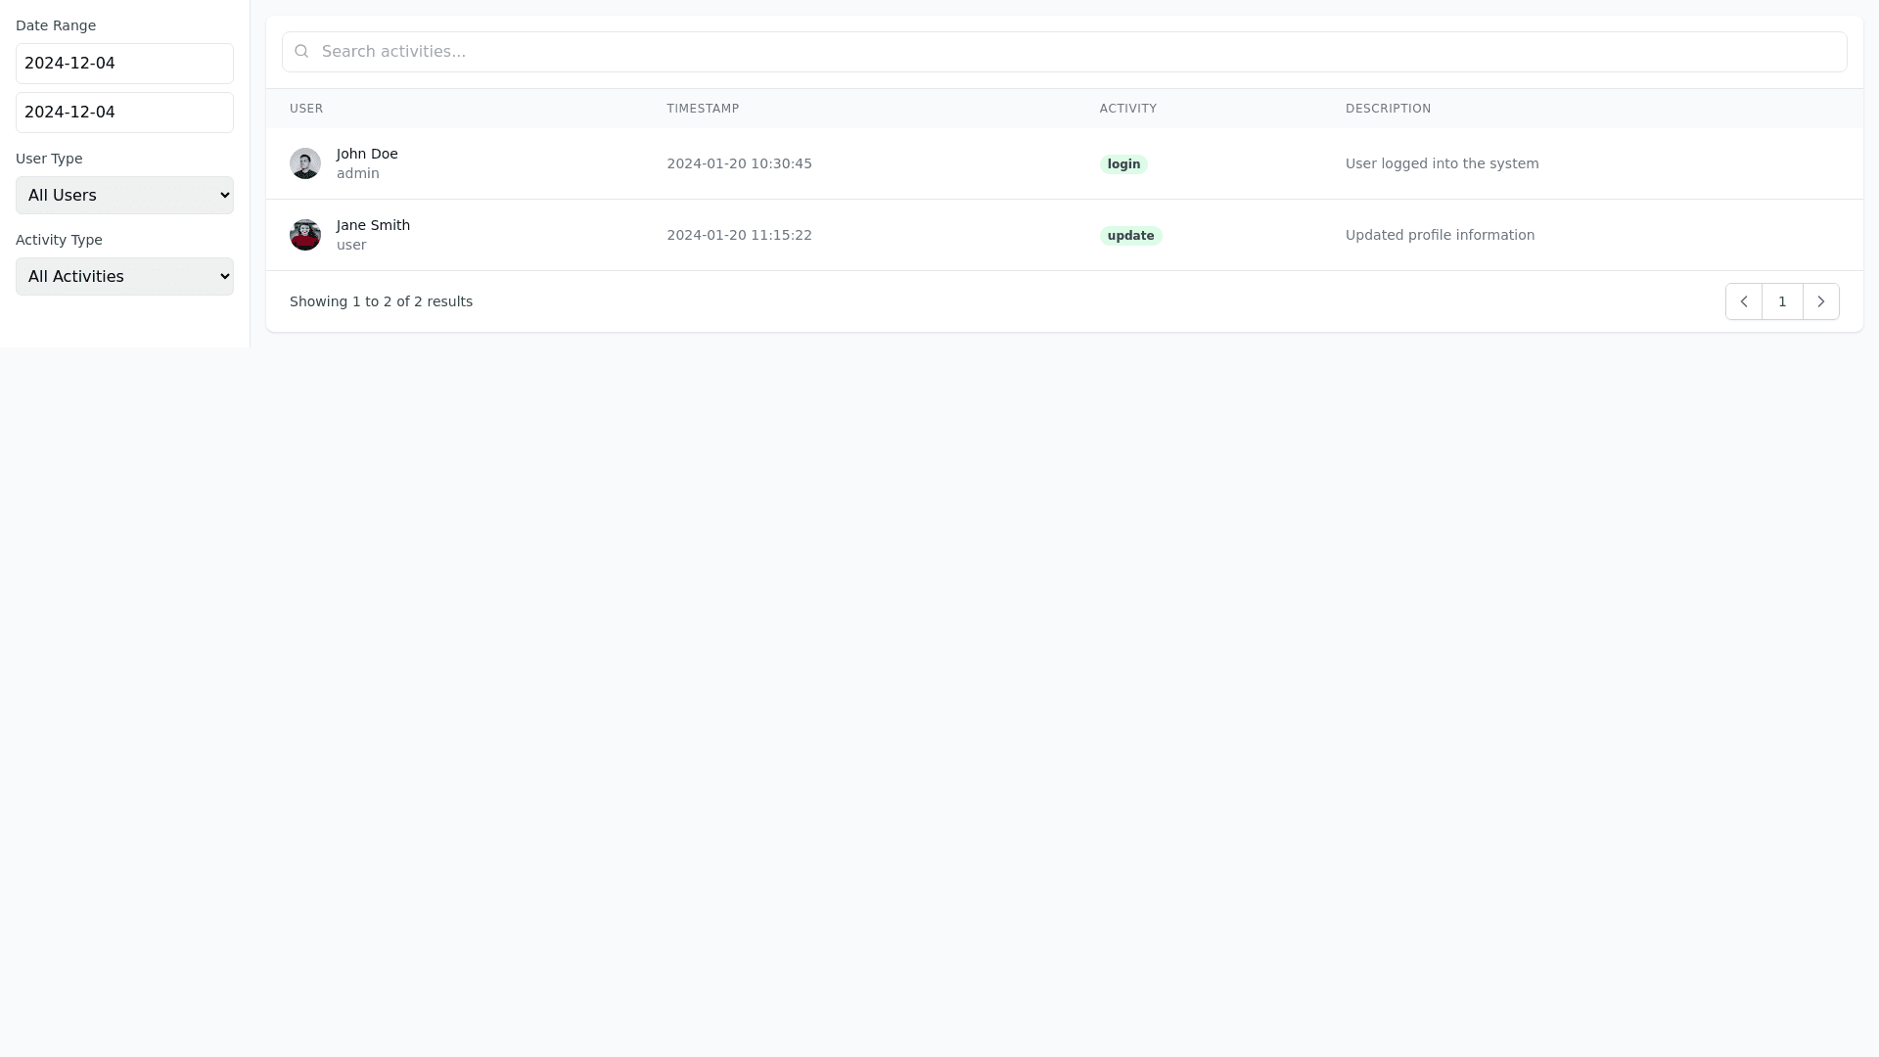The width and height of the screenshot is (1879, 1057).
Task: Click the search magnifier icon
Action: [301, 51]
